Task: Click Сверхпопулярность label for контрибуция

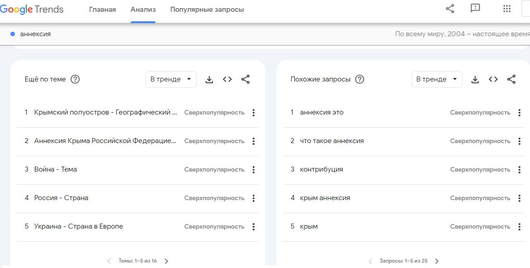Action: coord(480,169)
